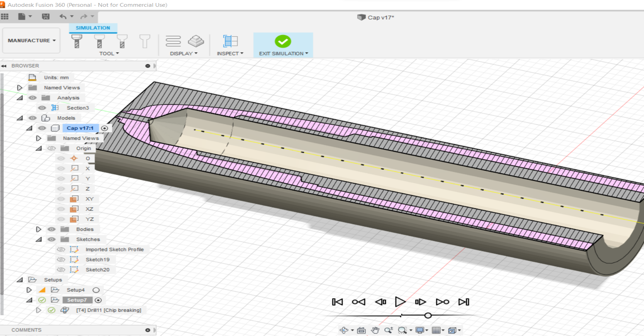Toggle visibility of Section3
The height and width of the screenshot is (336, 644).
tap(42, 108)
